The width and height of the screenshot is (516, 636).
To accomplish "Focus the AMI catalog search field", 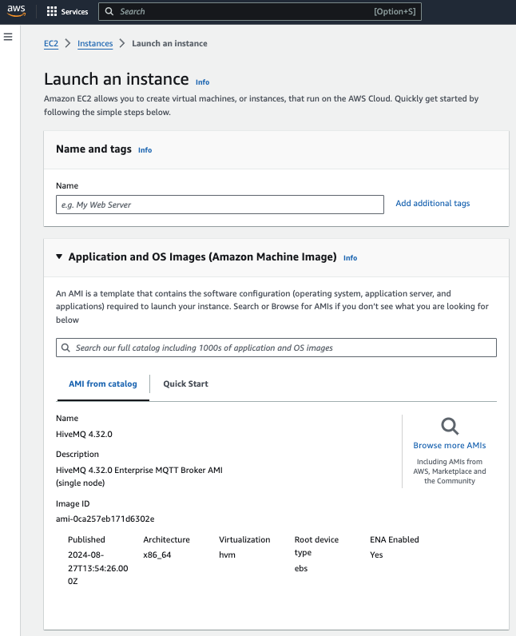I will pos(276,348).
